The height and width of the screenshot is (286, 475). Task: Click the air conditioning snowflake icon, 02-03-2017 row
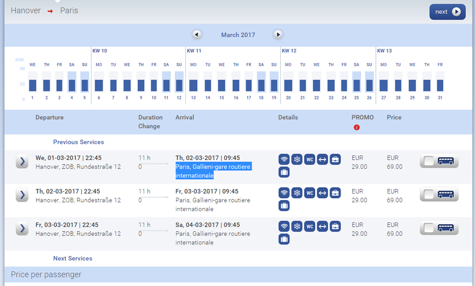[x=297, y=193]
